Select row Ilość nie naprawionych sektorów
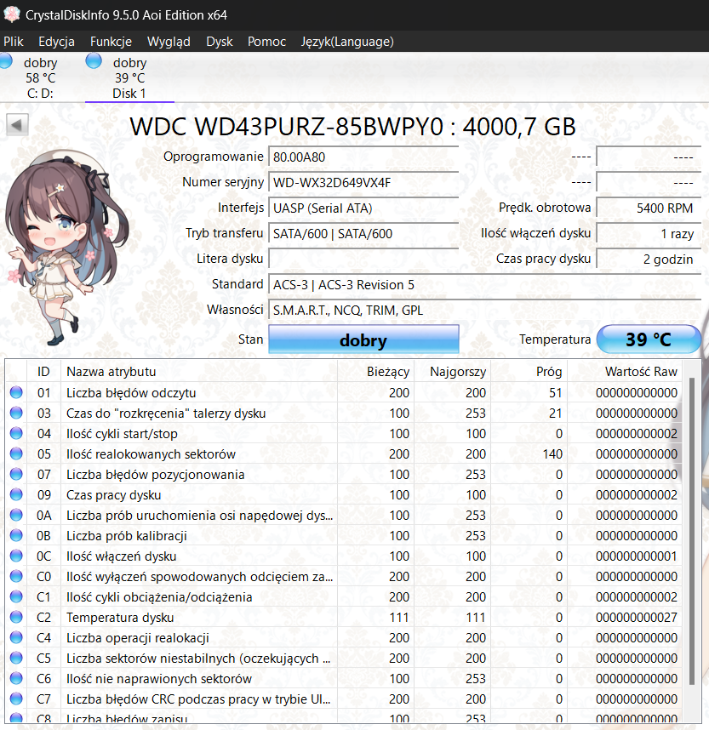 344,678
